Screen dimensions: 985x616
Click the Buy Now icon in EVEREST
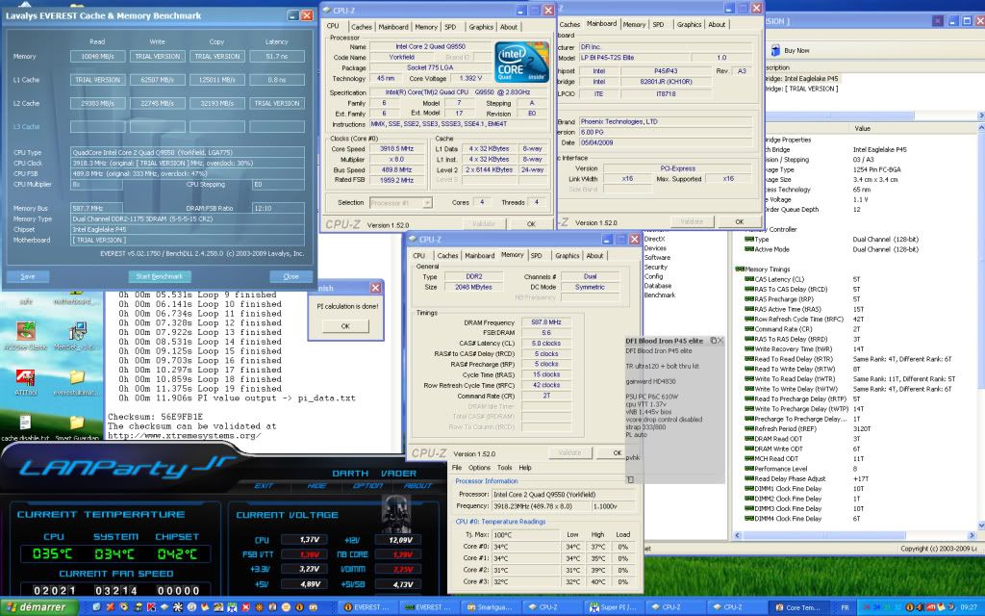[x=775, y=50]
